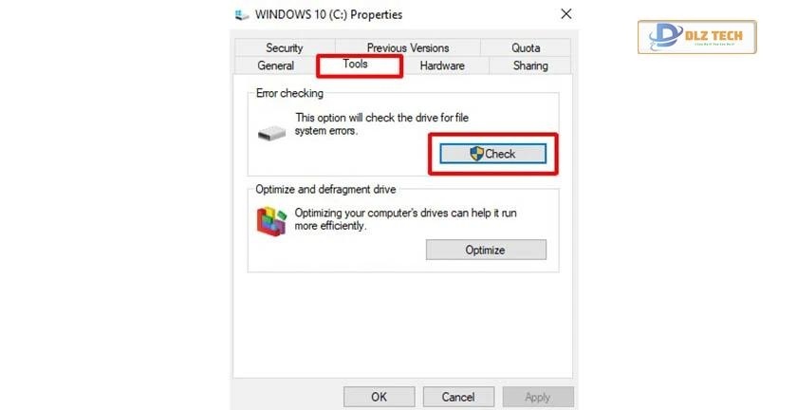
Task: Open the Previous Versions tab
Action: pos(408,47)
